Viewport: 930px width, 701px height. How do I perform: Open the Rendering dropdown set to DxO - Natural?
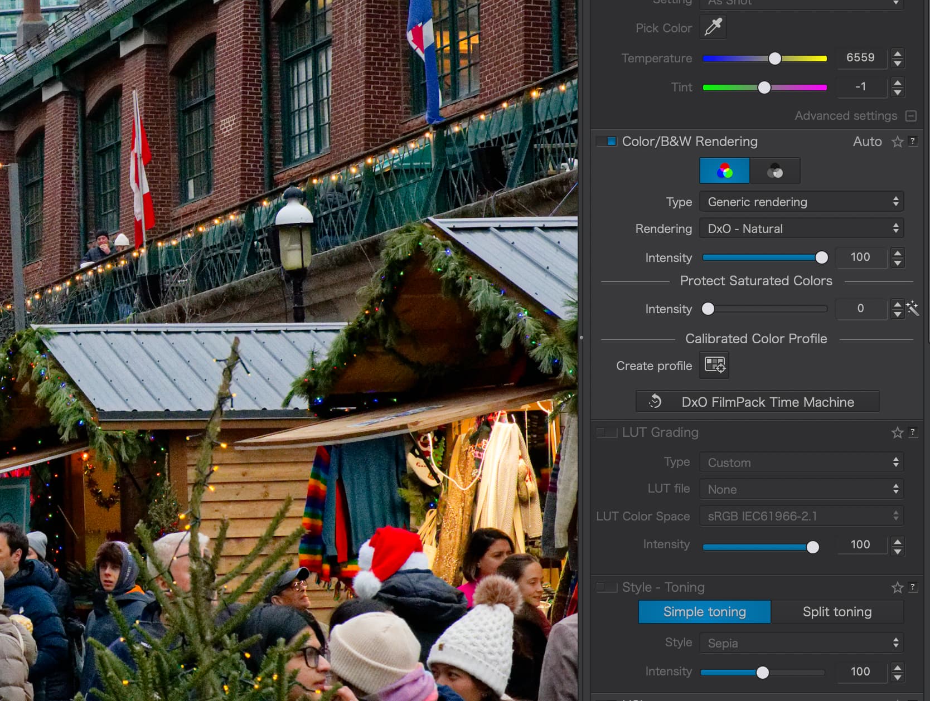coord(801,228)
